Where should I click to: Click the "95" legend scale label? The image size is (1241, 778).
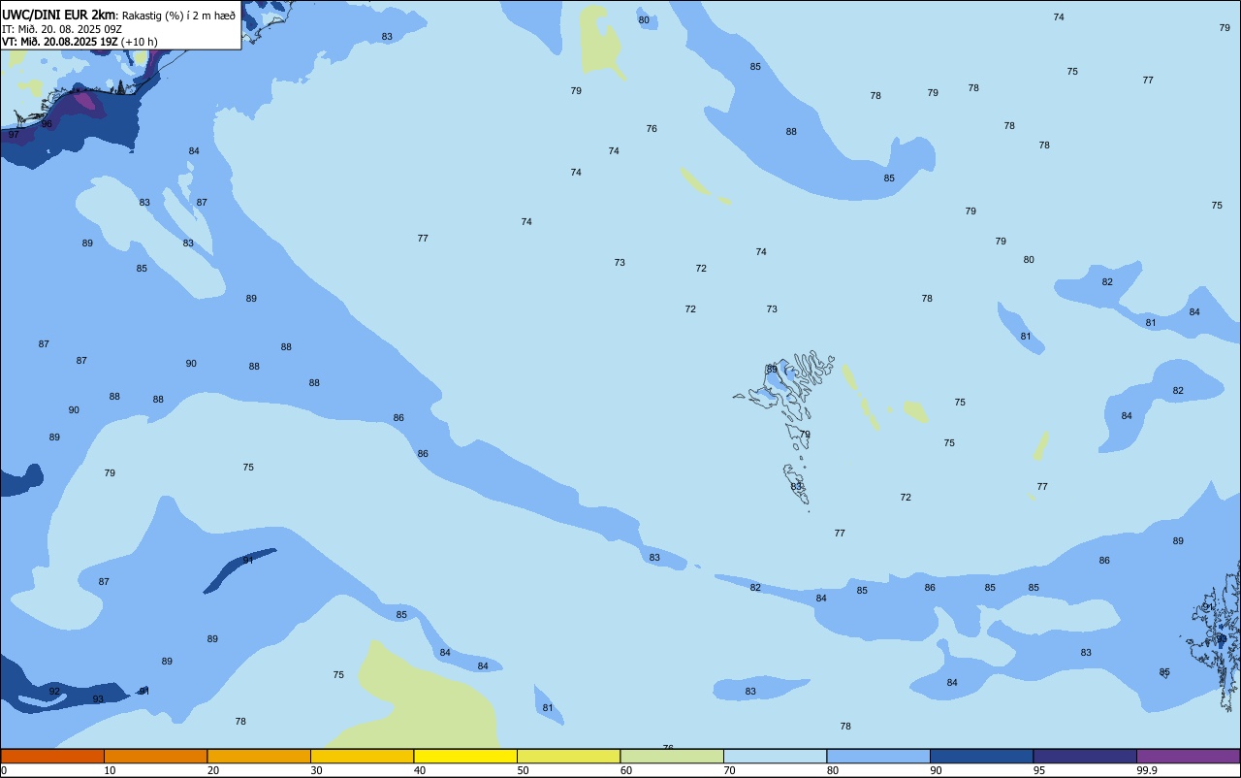point(1039,770)
